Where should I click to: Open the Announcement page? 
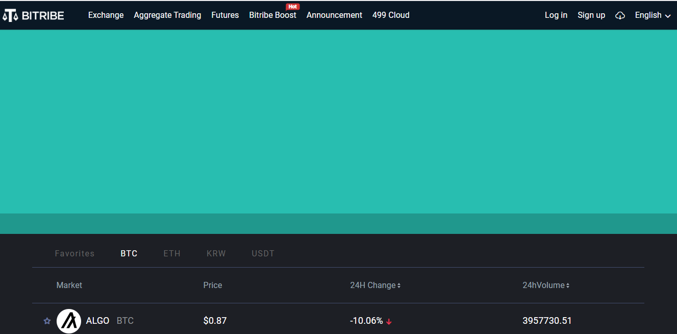click(334, 15)
